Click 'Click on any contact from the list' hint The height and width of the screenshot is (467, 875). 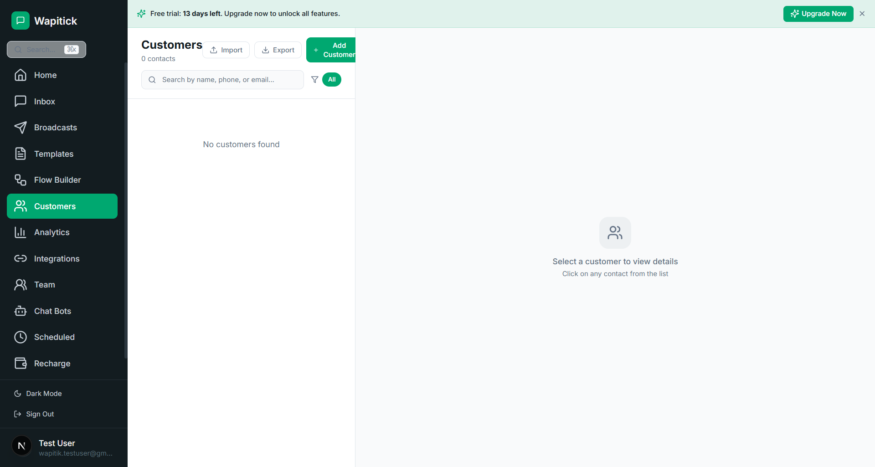point(615,274)
